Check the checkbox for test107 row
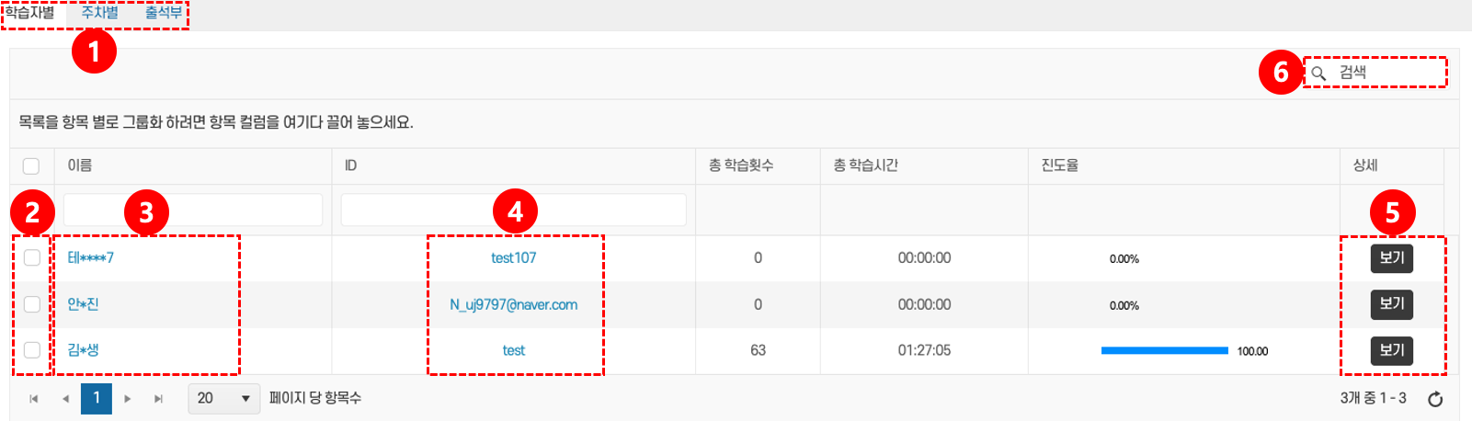1472x421 pixels. click(x=32, y=257)
